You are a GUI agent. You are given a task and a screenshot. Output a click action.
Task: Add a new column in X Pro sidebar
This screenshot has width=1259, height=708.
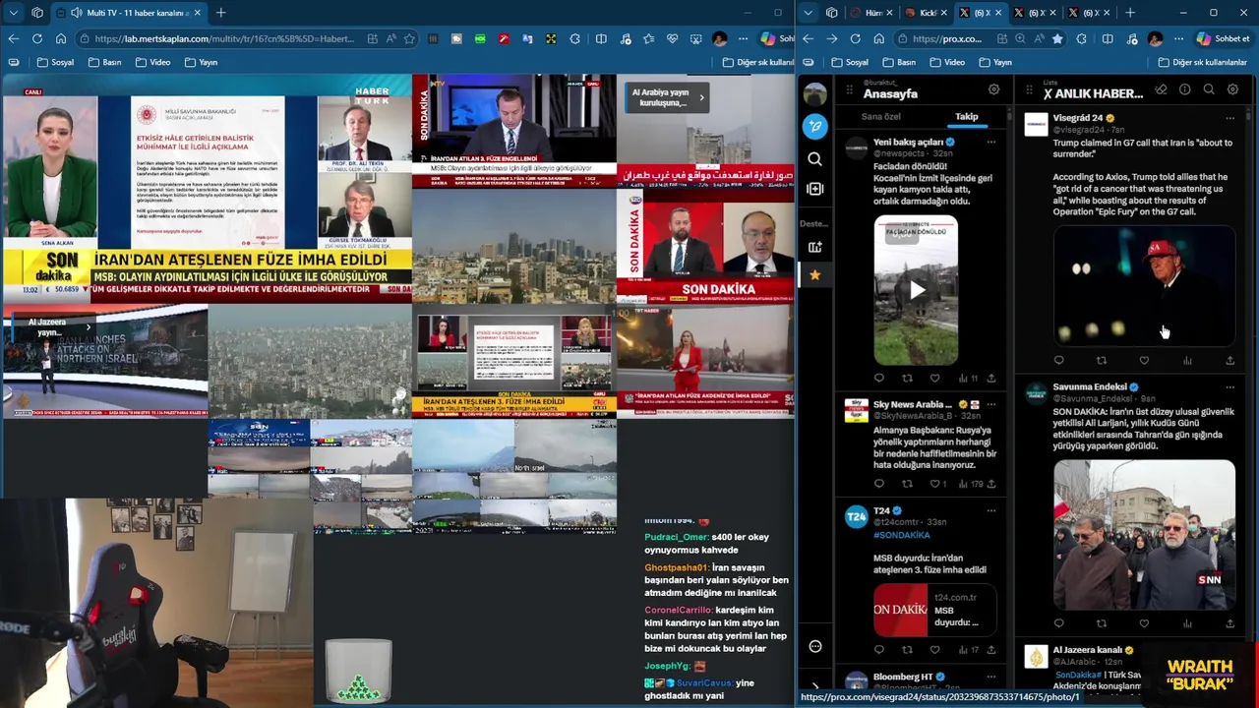pyautogui.click(x=814, y=189)
